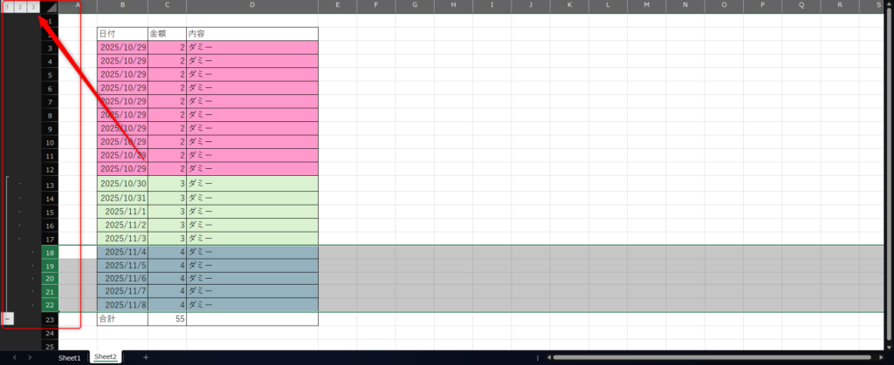Click horizontal scrollbar right arrow
Image resolution: width=894 pixels, height=365 pixels.
click(x=881, y=357)
